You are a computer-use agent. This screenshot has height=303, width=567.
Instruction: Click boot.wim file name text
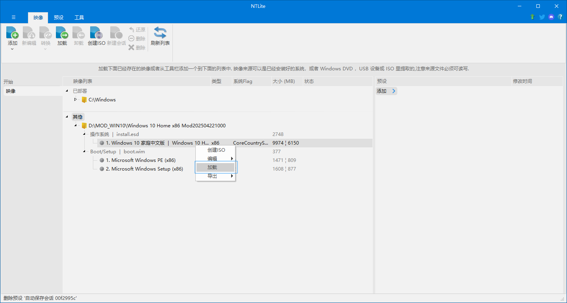[x=134, y=152]
